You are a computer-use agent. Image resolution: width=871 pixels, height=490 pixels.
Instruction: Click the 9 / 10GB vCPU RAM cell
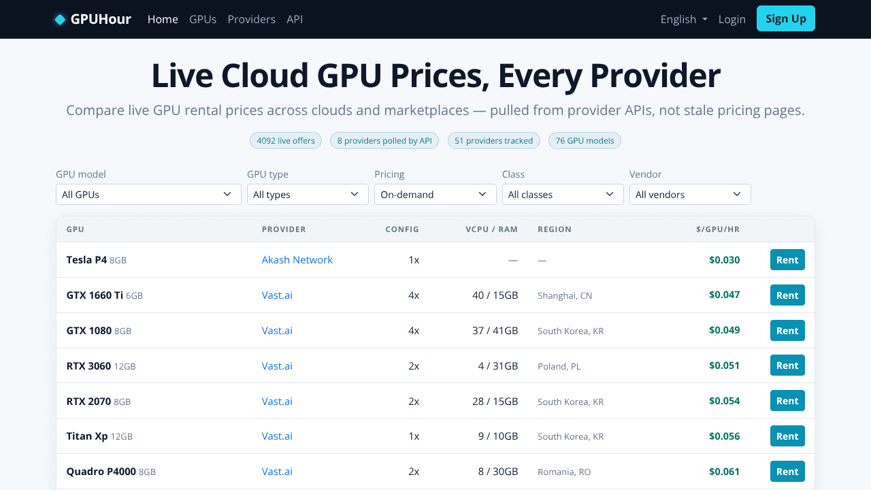[498, 436]
